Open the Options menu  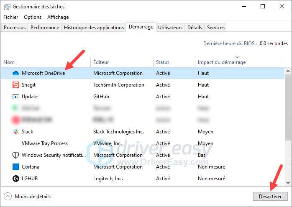tap(33, 17)
